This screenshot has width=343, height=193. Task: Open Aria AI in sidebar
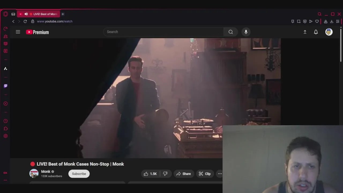coord(5,69)
